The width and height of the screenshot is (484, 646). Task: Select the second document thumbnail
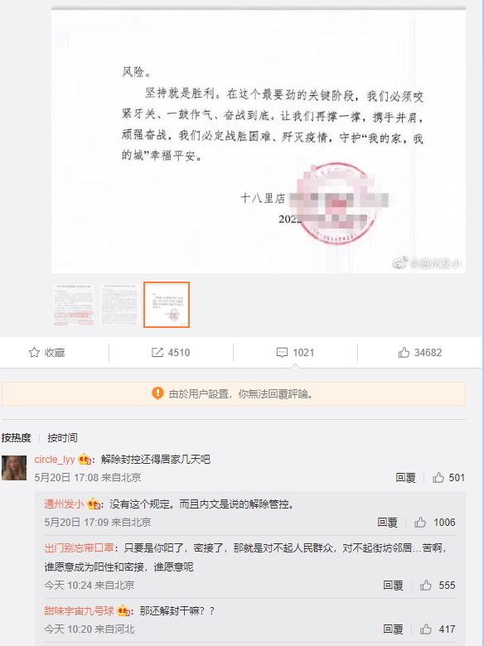coord(119,305)
